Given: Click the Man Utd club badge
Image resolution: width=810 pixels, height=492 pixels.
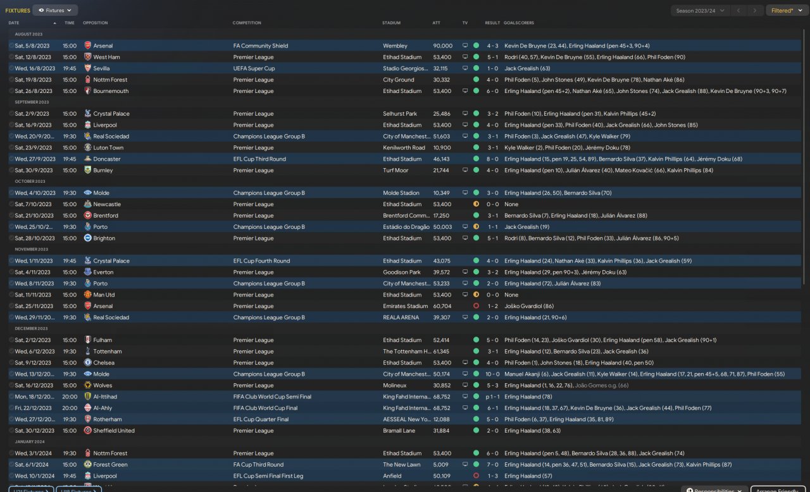Looking at the screenshot, I should (x=87, y=295).
